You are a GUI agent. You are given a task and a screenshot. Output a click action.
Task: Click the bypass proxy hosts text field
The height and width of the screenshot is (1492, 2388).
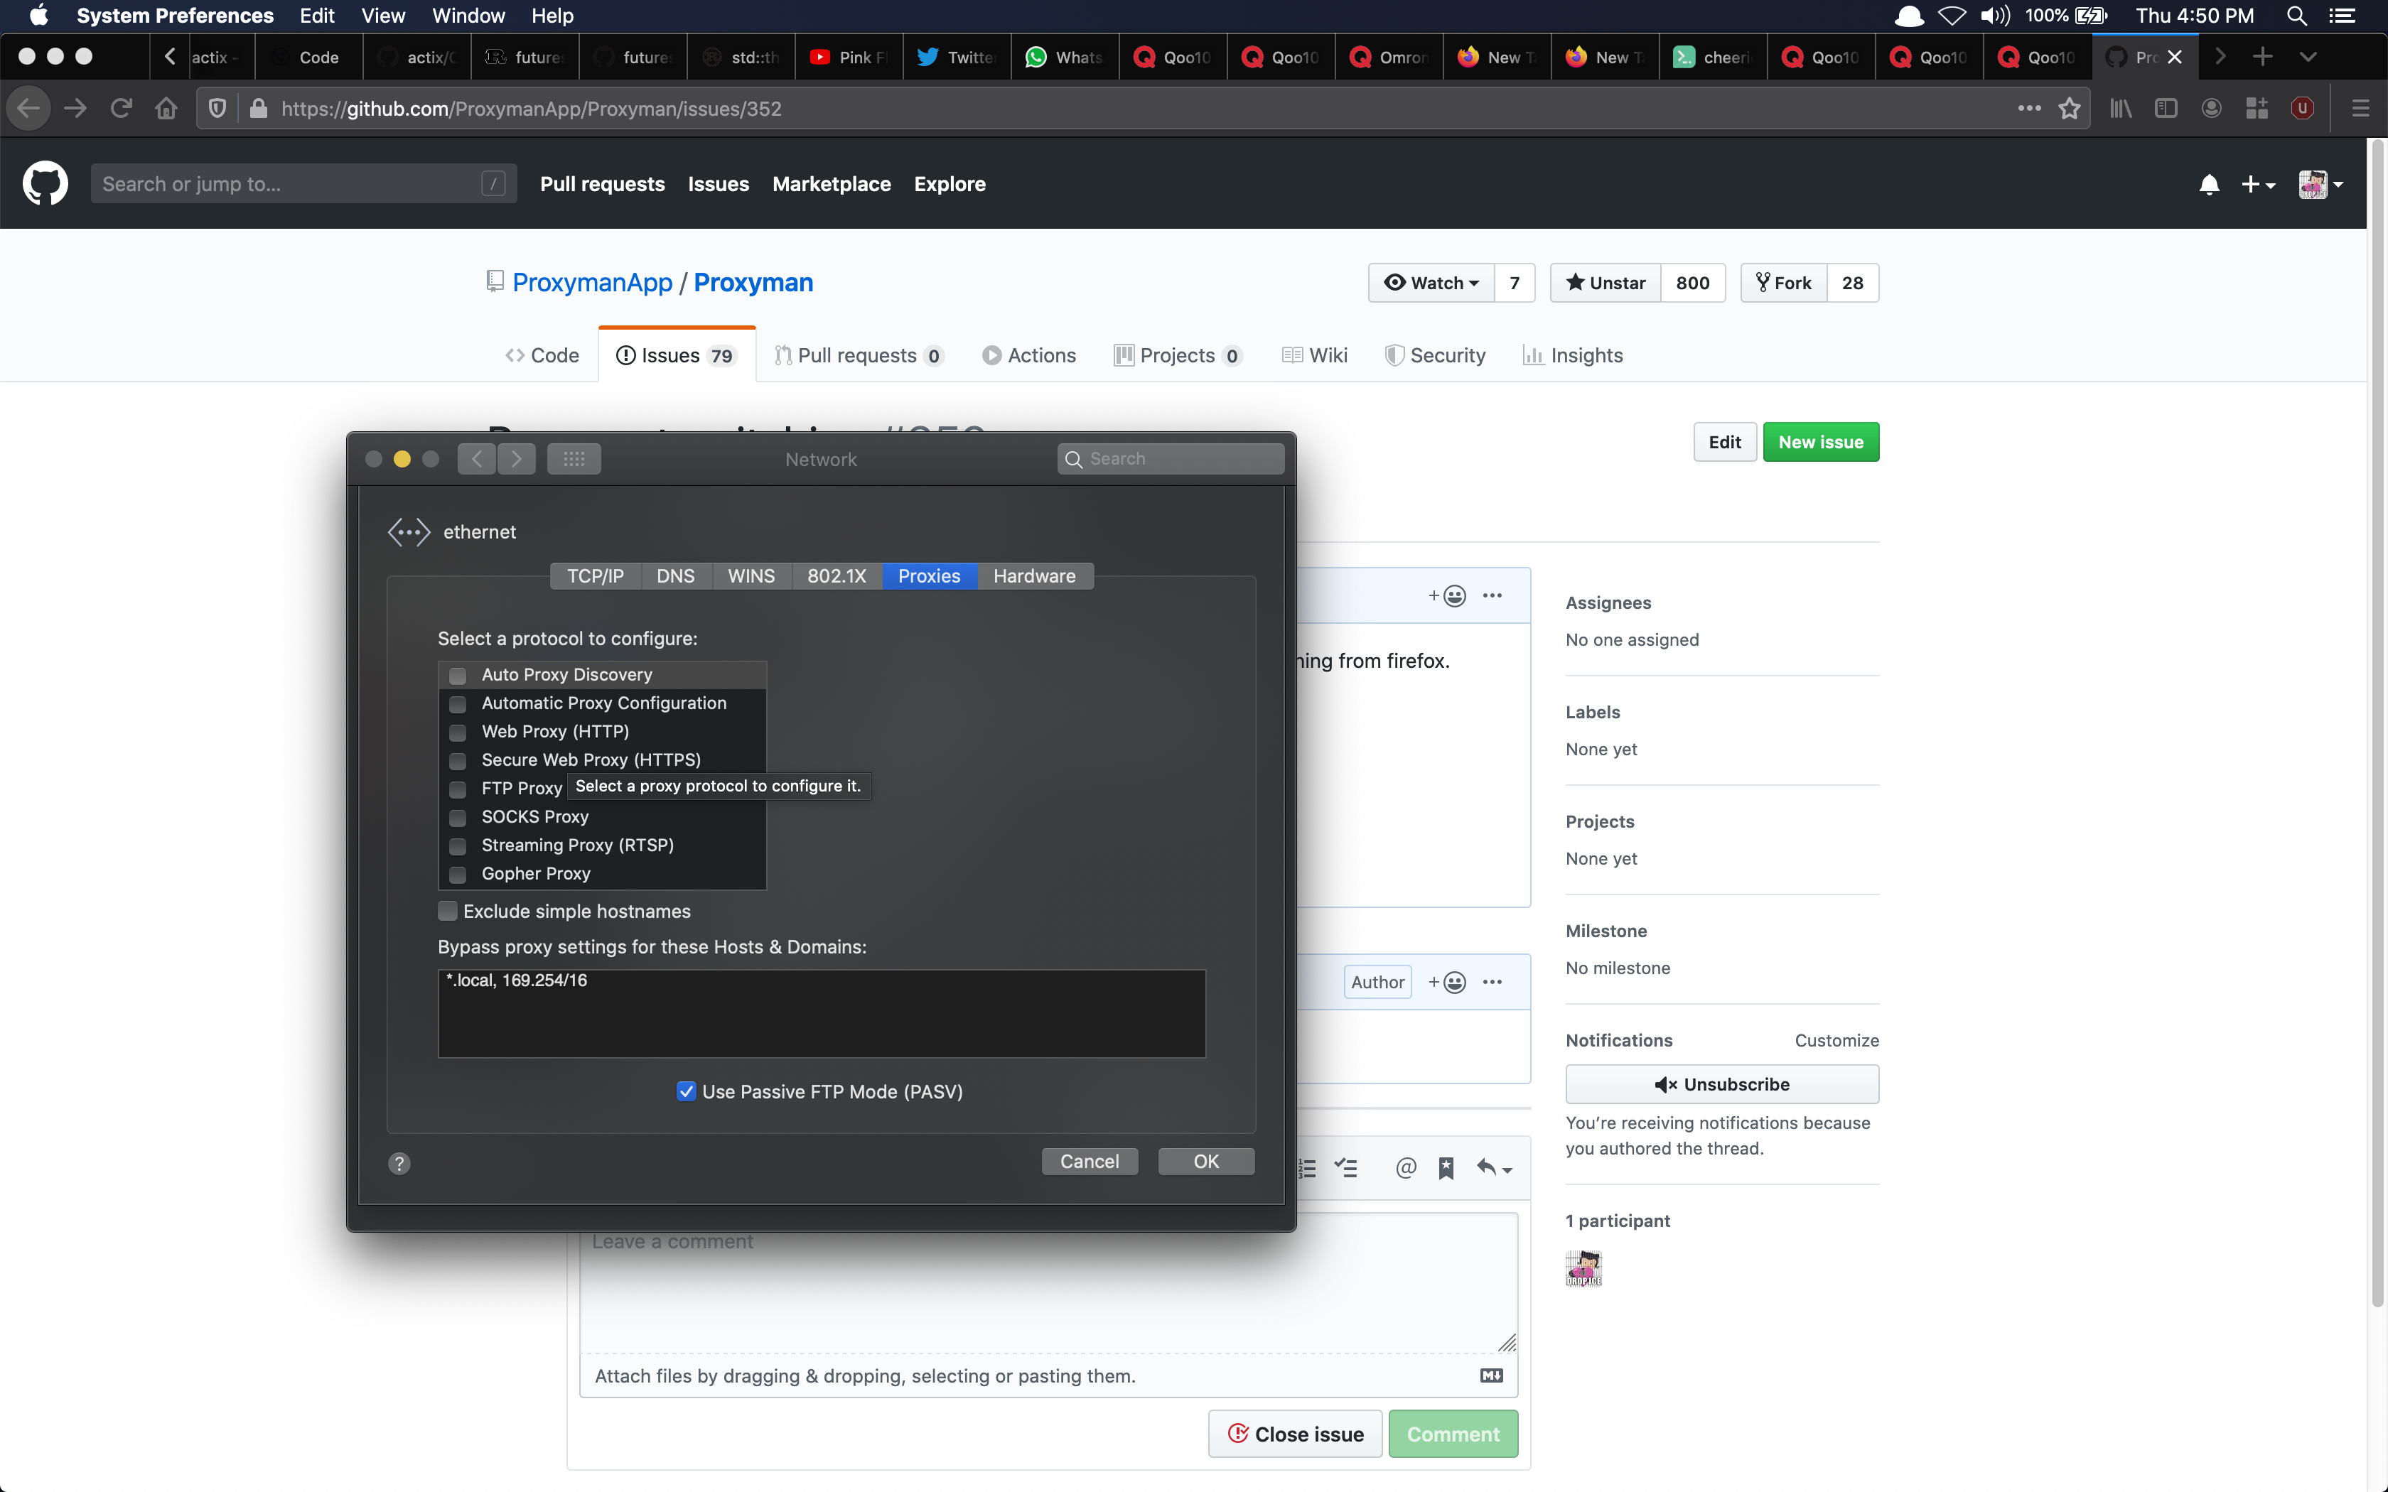tap(821, 1015)
